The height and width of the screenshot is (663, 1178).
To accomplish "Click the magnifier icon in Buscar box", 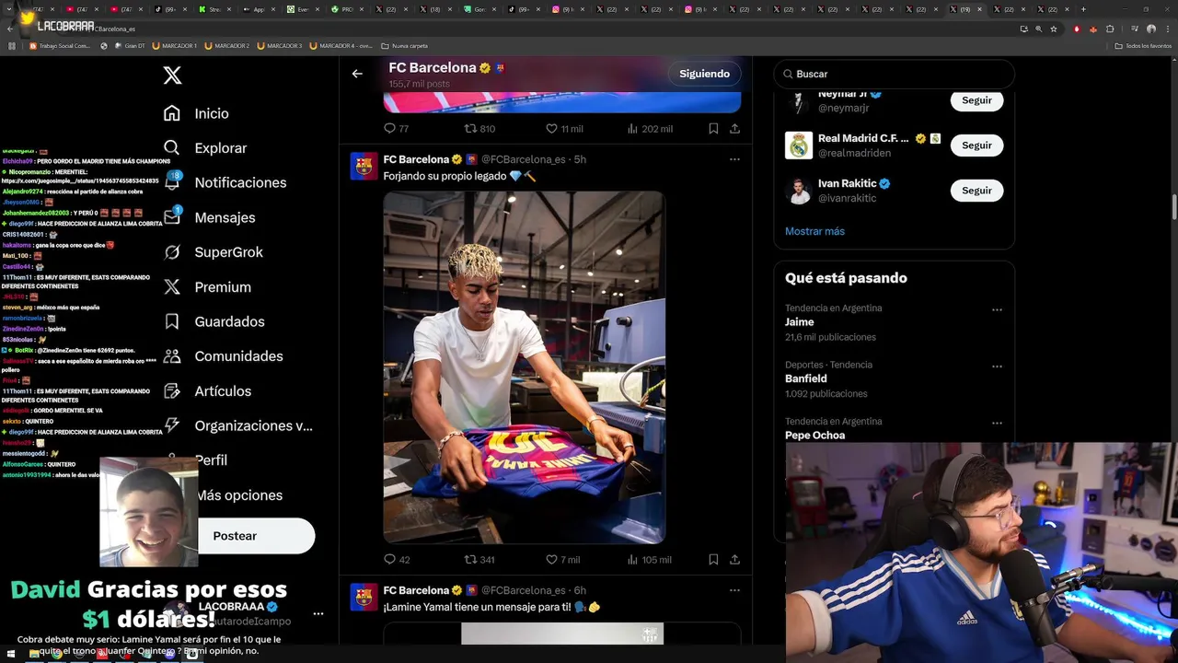I will point(789,74).
